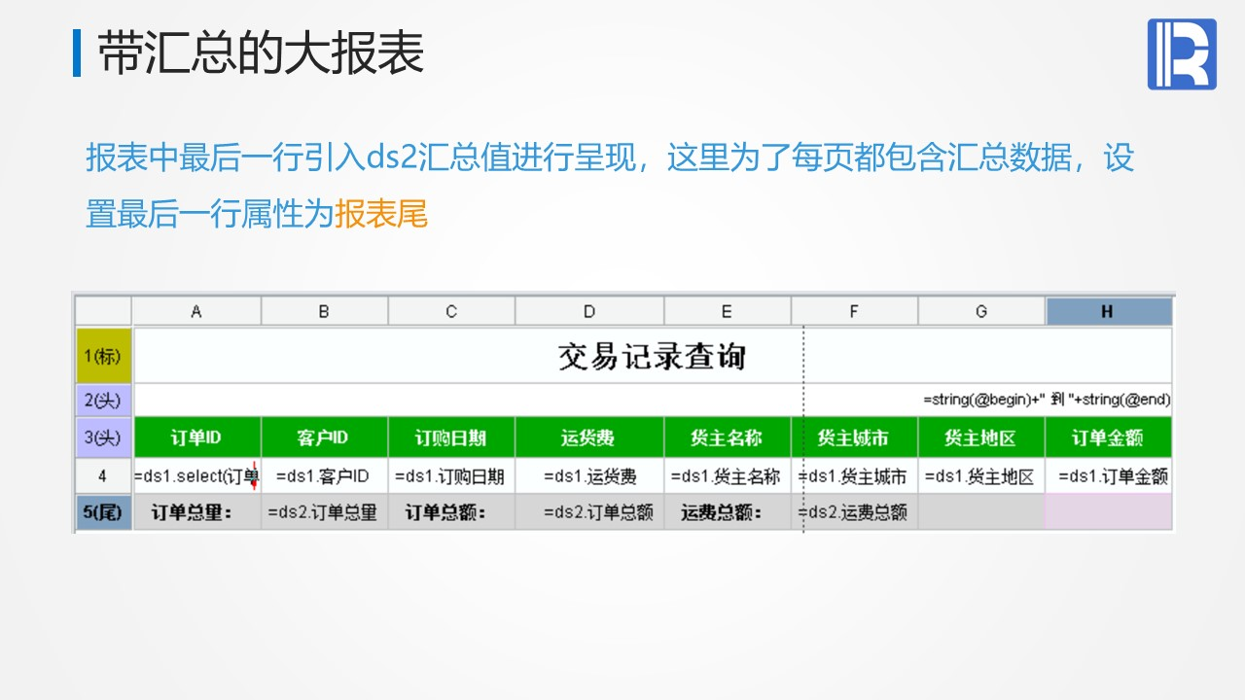Click row header 5(尾)
The image size is (1245, 700).
click(x=103, y=512)
